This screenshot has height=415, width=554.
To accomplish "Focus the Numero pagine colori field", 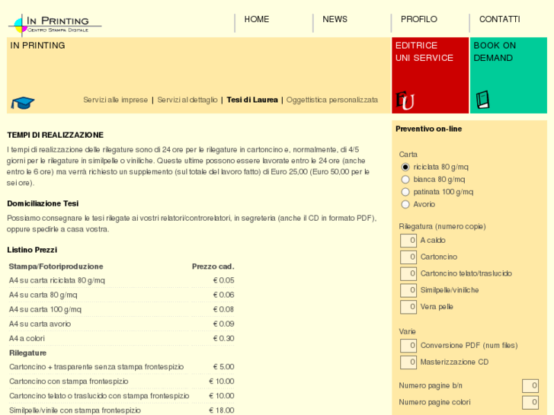I will click(x=530, y=402).
